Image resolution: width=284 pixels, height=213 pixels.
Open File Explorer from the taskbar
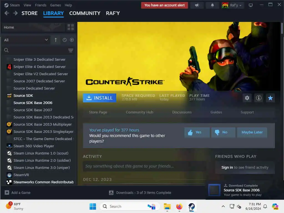[x=167, y=206]
